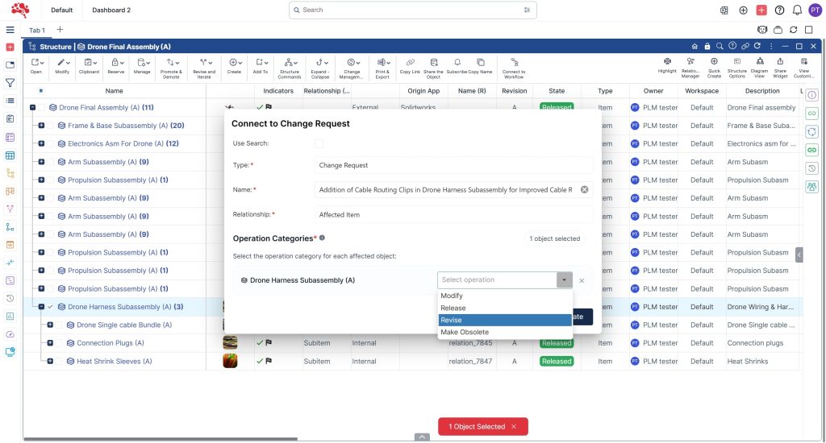This screenshot has height=443, width=826.
Task: Expand Heat Shrink Sleeves tree node
Action: [50, 362]
